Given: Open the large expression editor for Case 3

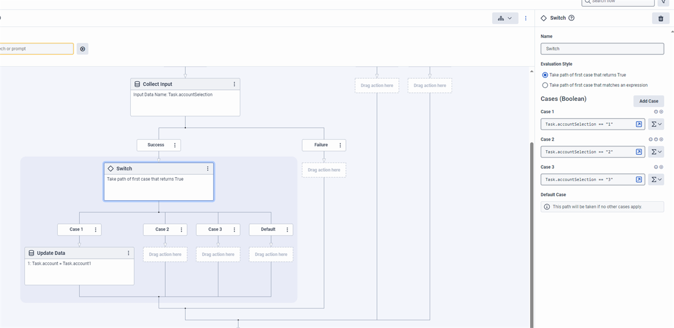Looking at the screenshot, I should coord(639,179).
